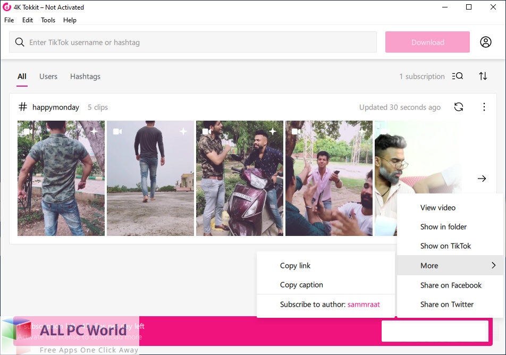Expand the More submenu chevron
Screen dimensions: 506x355
[x=493, y=265]
